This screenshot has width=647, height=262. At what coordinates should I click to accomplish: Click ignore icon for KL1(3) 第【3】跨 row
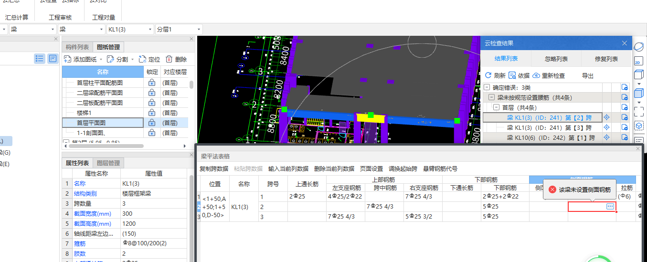(x=624, y=127)
